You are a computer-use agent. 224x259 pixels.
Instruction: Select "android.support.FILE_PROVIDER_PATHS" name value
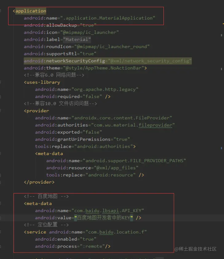[134, 161]
